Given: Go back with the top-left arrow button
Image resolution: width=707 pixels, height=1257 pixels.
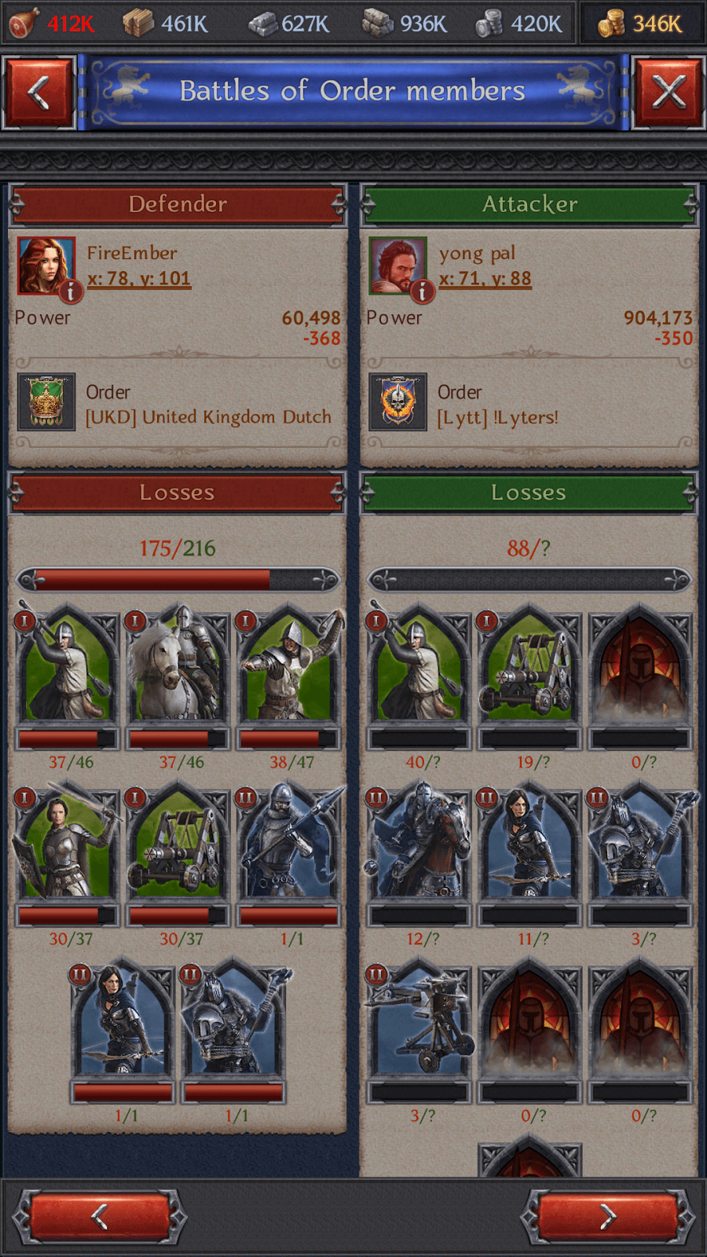Looking at the screenshot, I should [x=38, y=93].
